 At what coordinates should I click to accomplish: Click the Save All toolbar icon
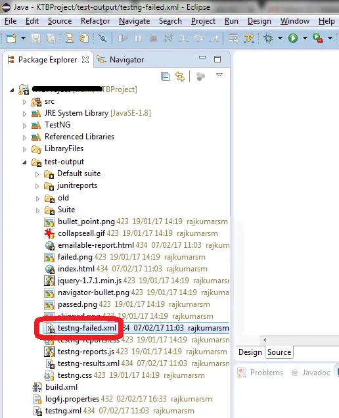tap(51, 38)
